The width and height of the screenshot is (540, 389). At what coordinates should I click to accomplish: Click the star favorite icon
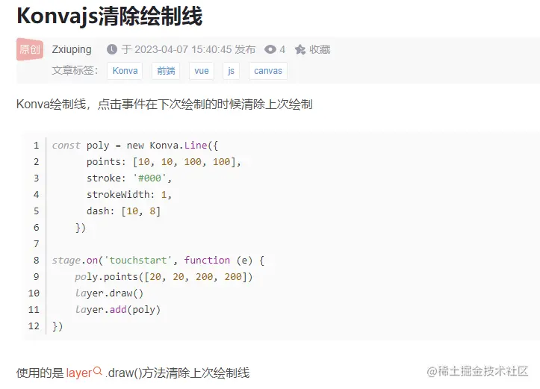click(300, 49)
